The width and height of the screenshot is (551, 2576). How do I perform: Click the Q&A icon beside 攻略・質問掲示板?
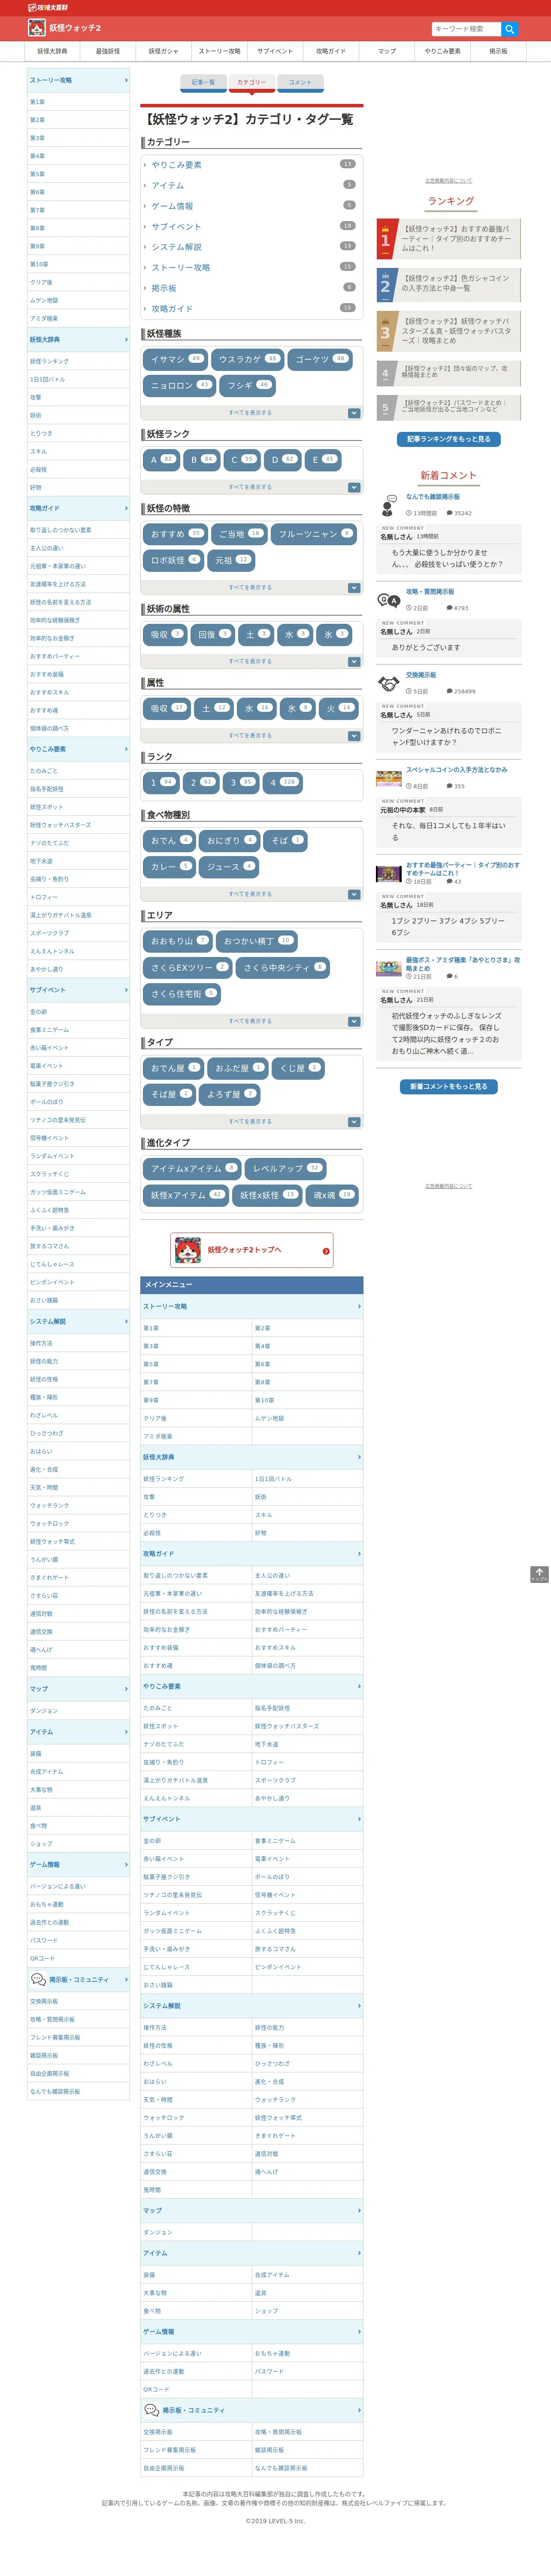click(388, 600)
